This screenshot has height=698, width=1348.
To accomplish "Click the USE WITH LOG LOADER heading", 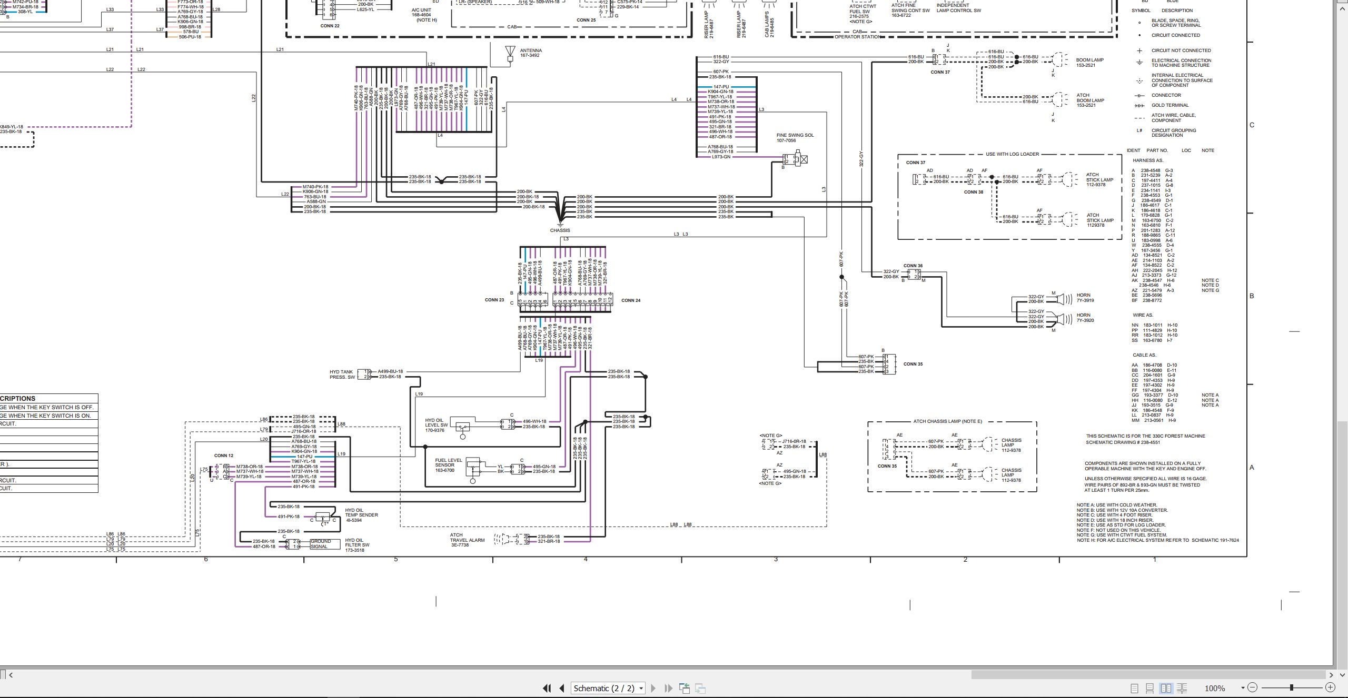I will 1012,154.
